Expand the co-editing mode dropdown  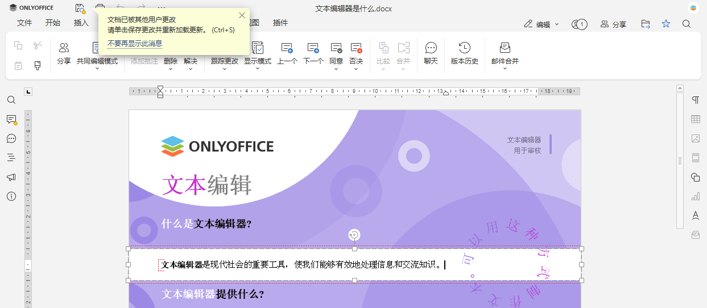(x=97, y=69)
